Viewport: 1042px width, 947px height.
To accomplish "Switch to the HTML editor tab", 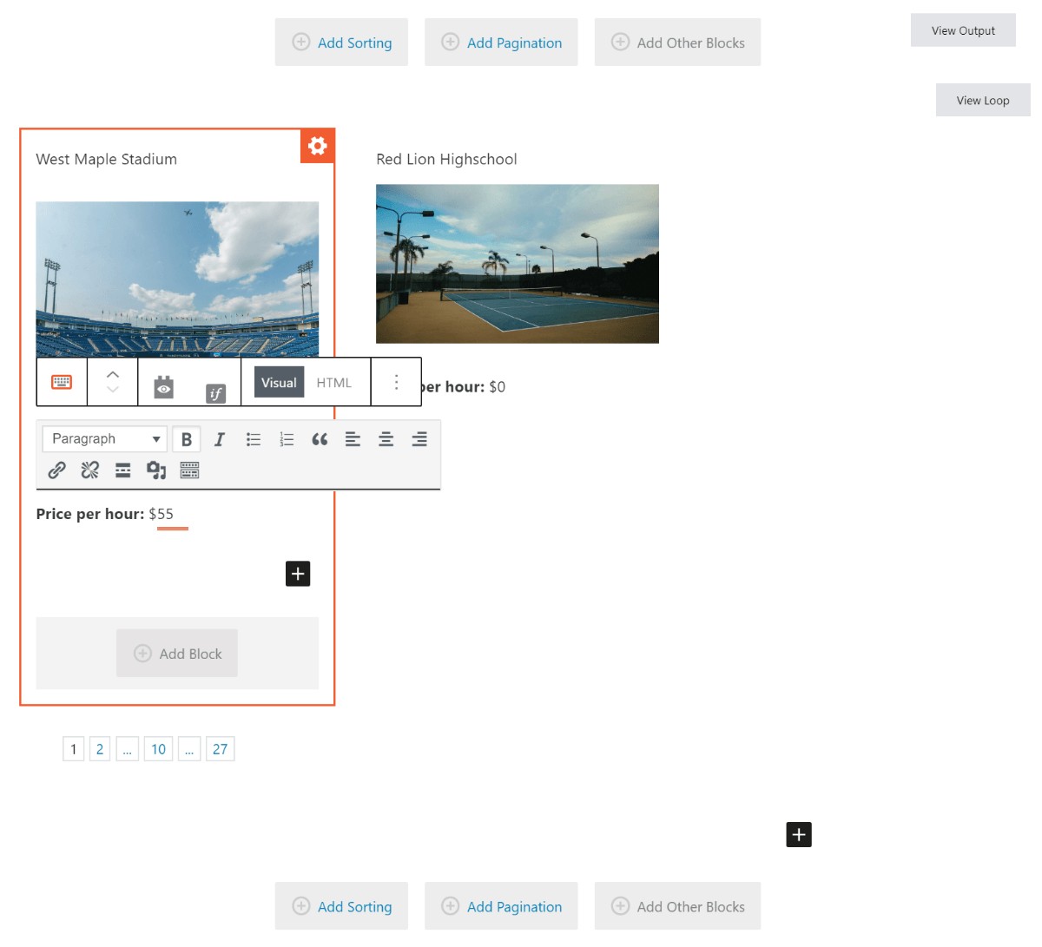I will coord(334,383).
